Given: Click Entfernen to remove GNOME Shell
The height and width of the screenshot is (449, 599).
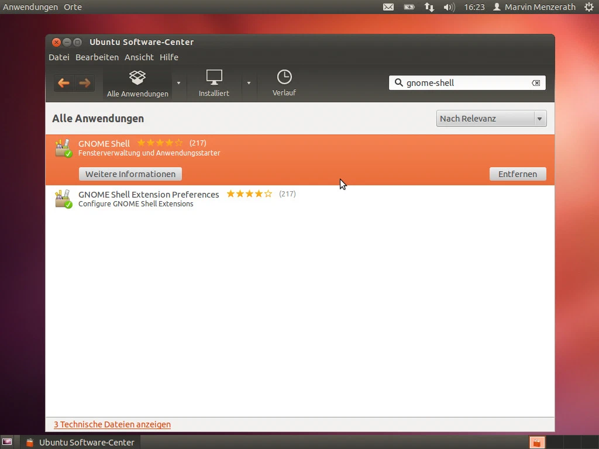Looking at the screenshot, I should pyautogui.click(x=518, y=174).
